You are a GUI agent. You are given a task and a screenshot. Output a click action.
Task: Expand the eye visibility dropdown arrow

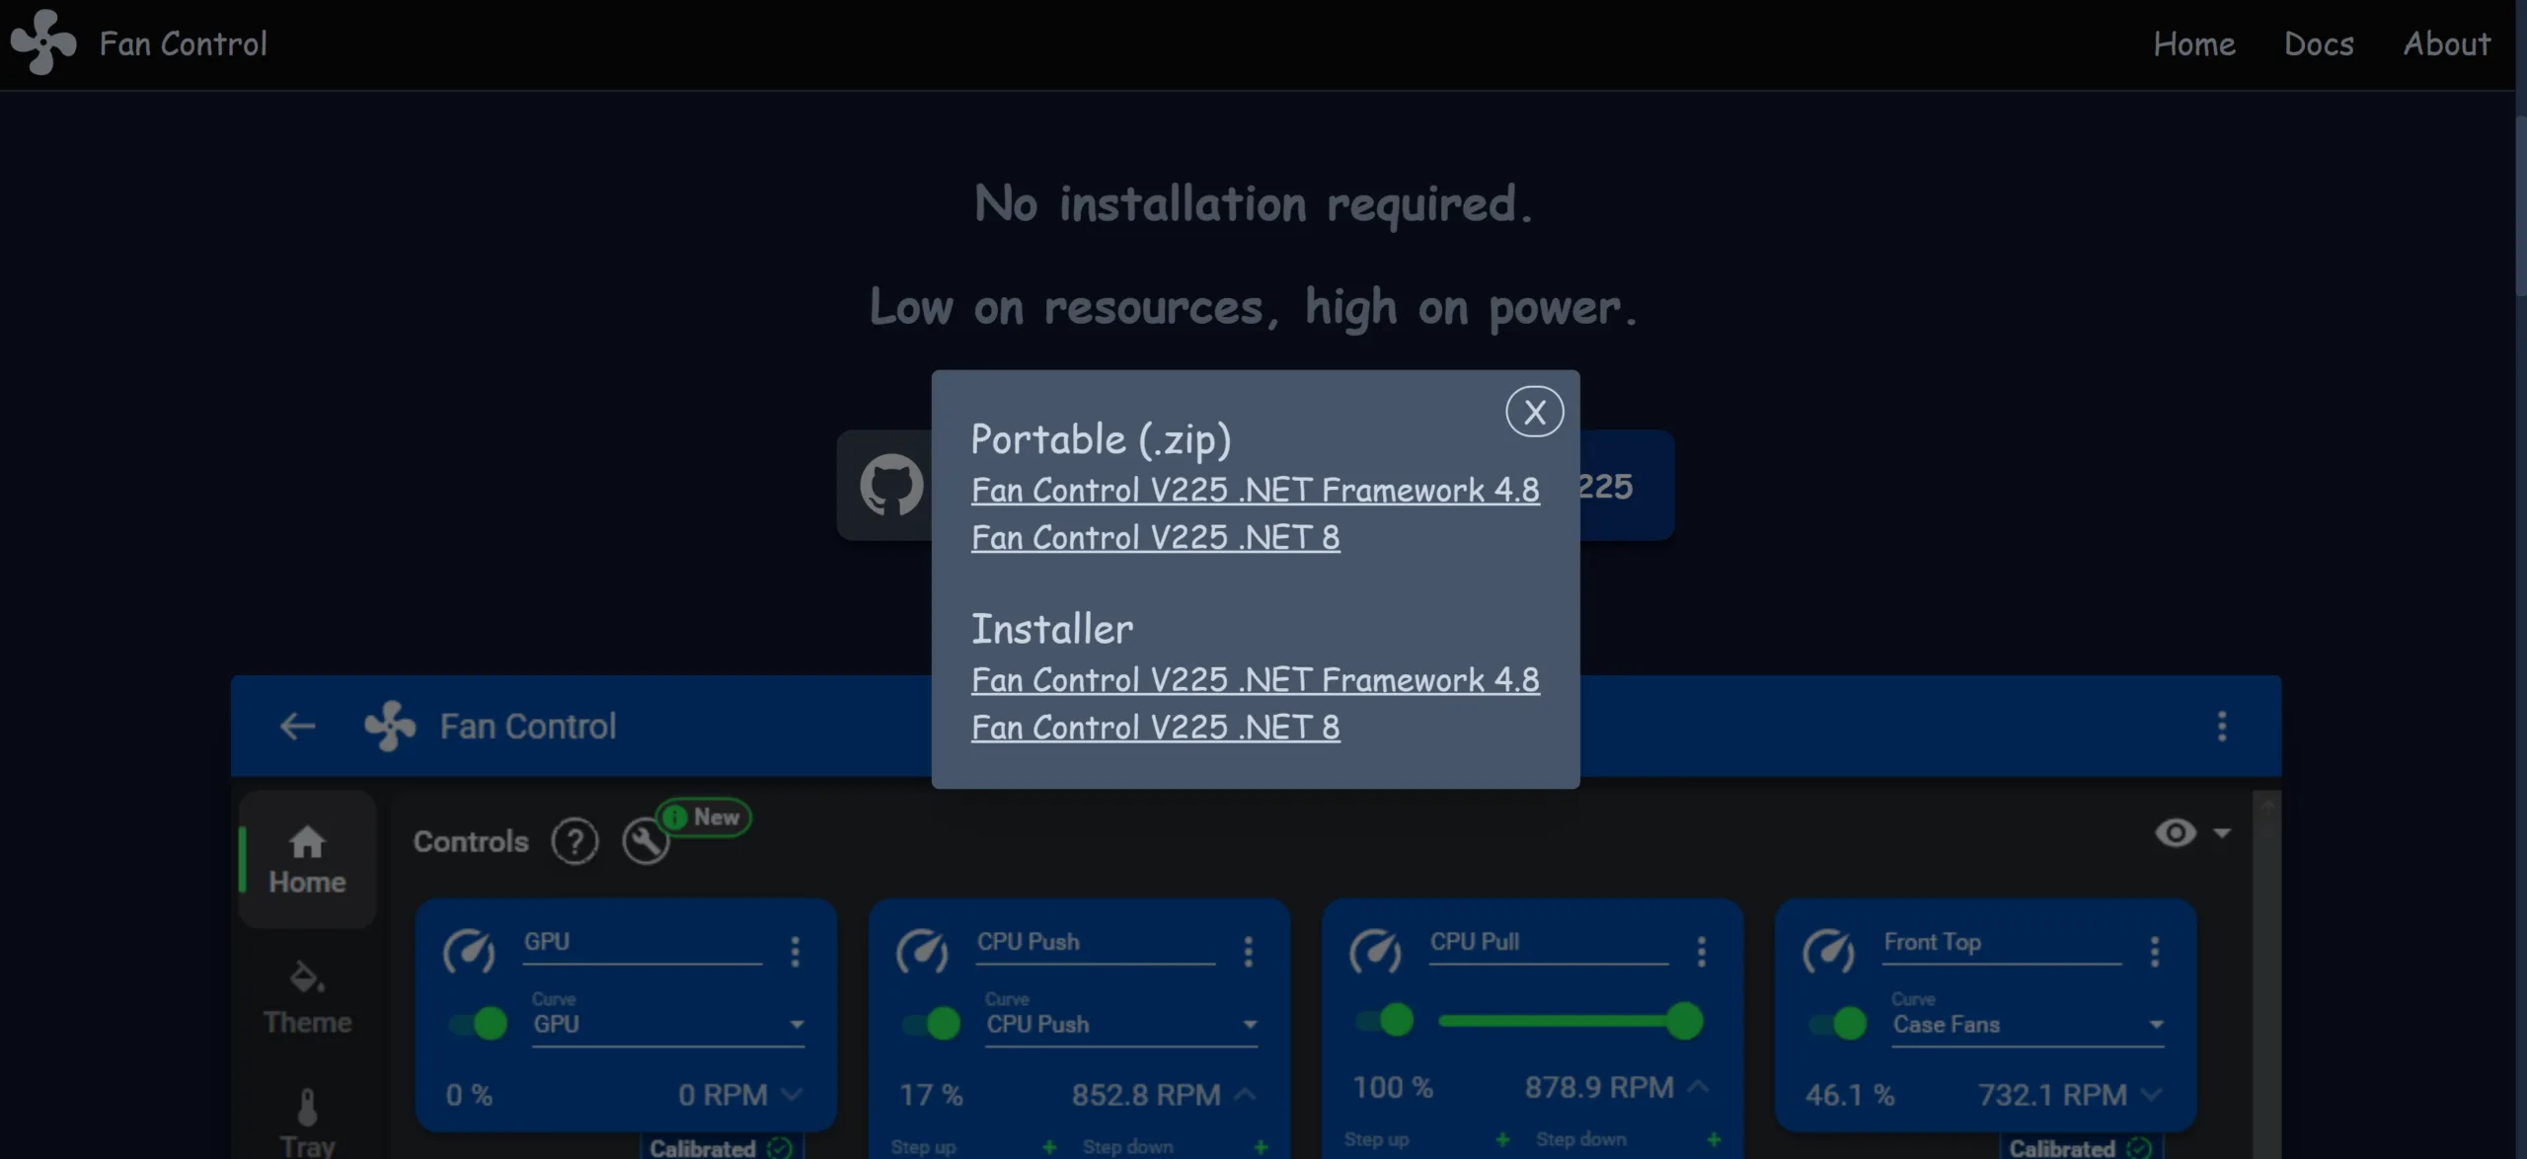pyautogui.click(x=2221, y=833)
